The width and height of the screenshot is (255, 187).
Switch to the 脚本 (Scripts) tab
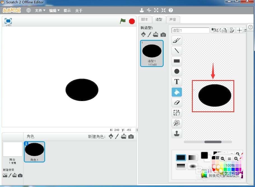(x=145, y=20)
